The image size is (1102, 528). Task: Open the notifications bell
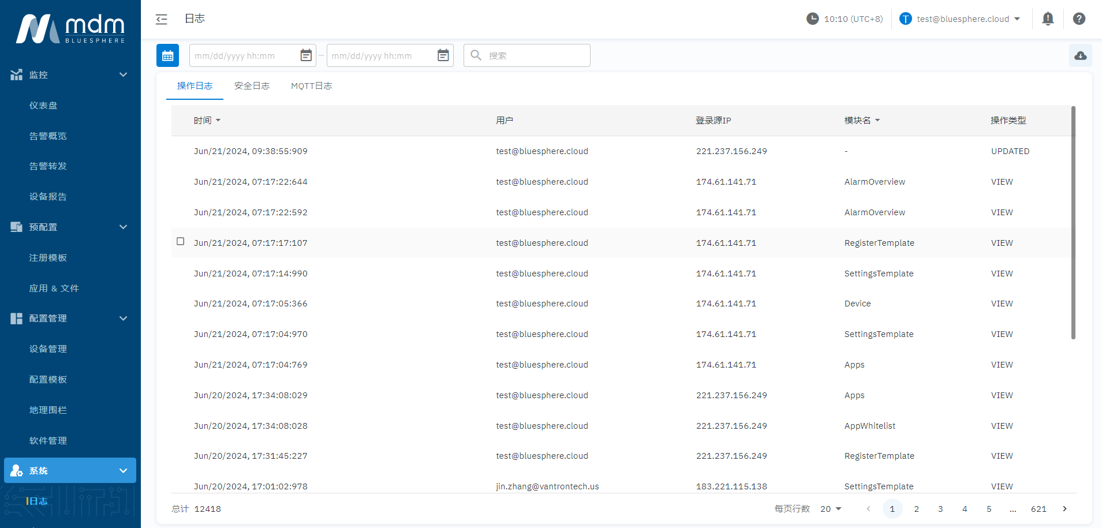1048,19
